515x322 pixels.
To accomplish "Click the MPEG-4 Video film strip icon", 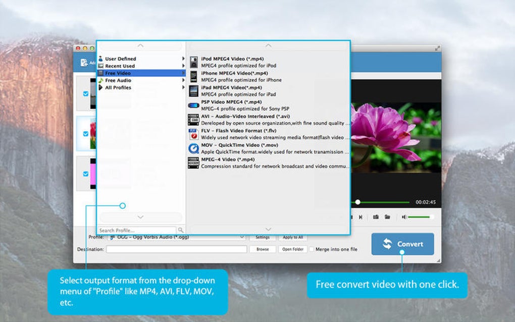I will tap(193, 163).
